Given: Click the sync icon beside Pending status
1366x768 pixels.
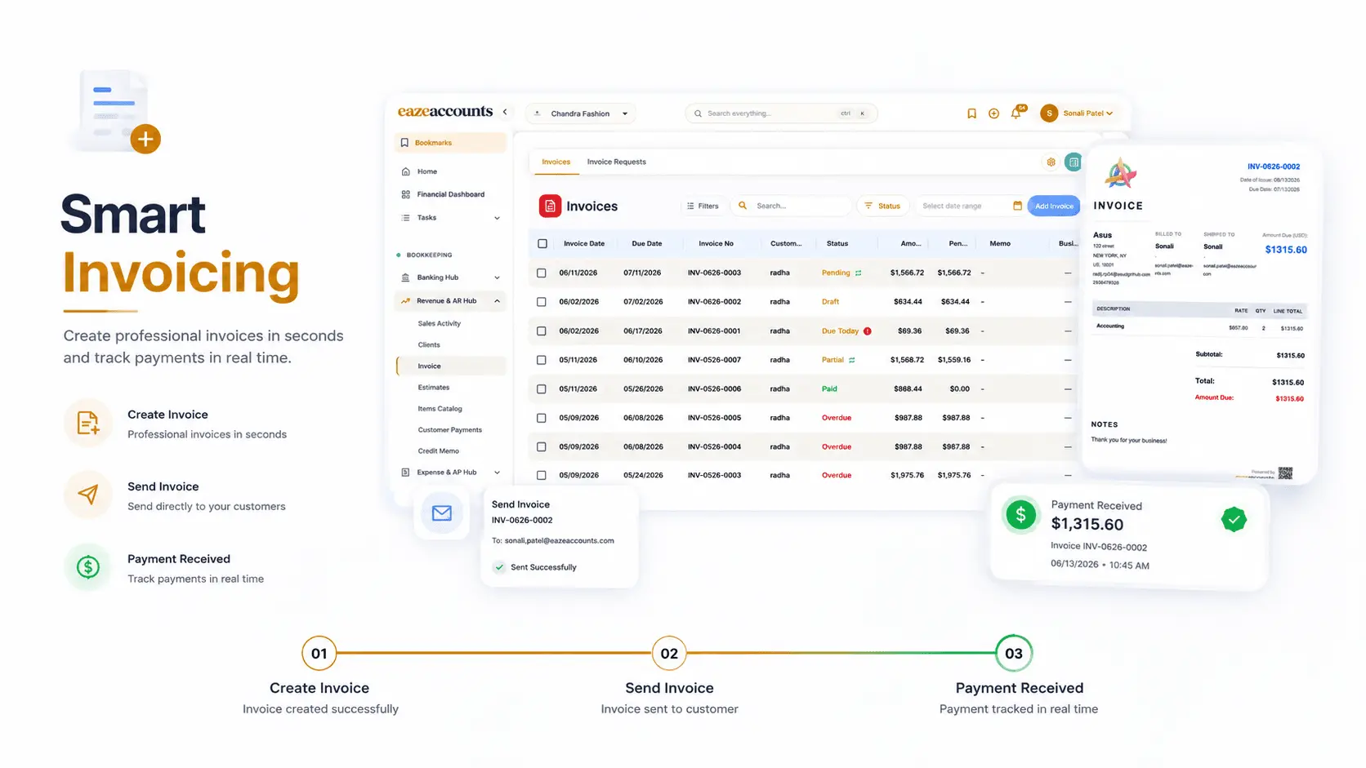Looking at the screenshot, I should click(x=859, y=273).
